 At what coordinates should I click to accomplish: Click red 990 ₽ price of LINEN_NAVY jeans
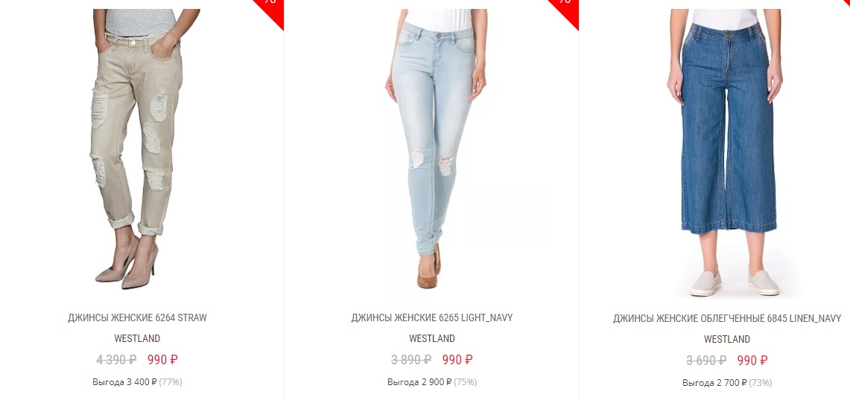[x=752, y=361]
